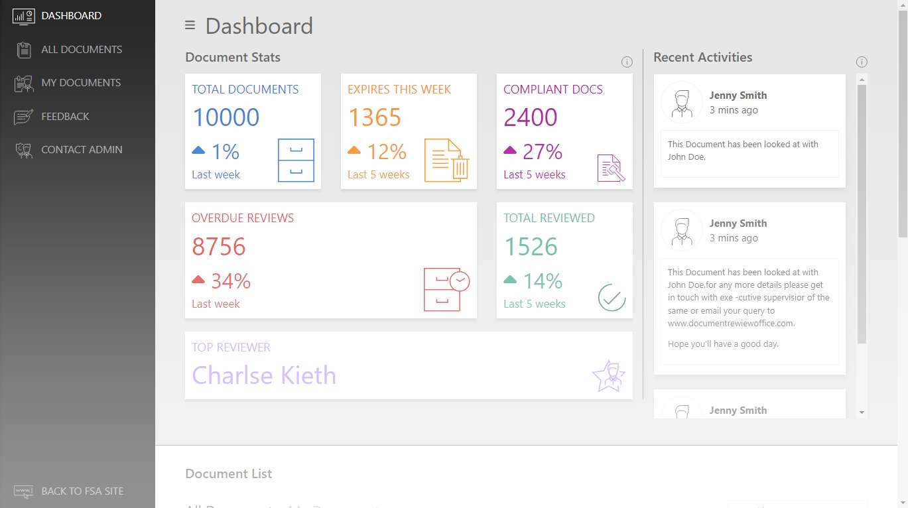Click the hamburger menu icon beside Dashboard
908x508 pixels.
[190, 25]
